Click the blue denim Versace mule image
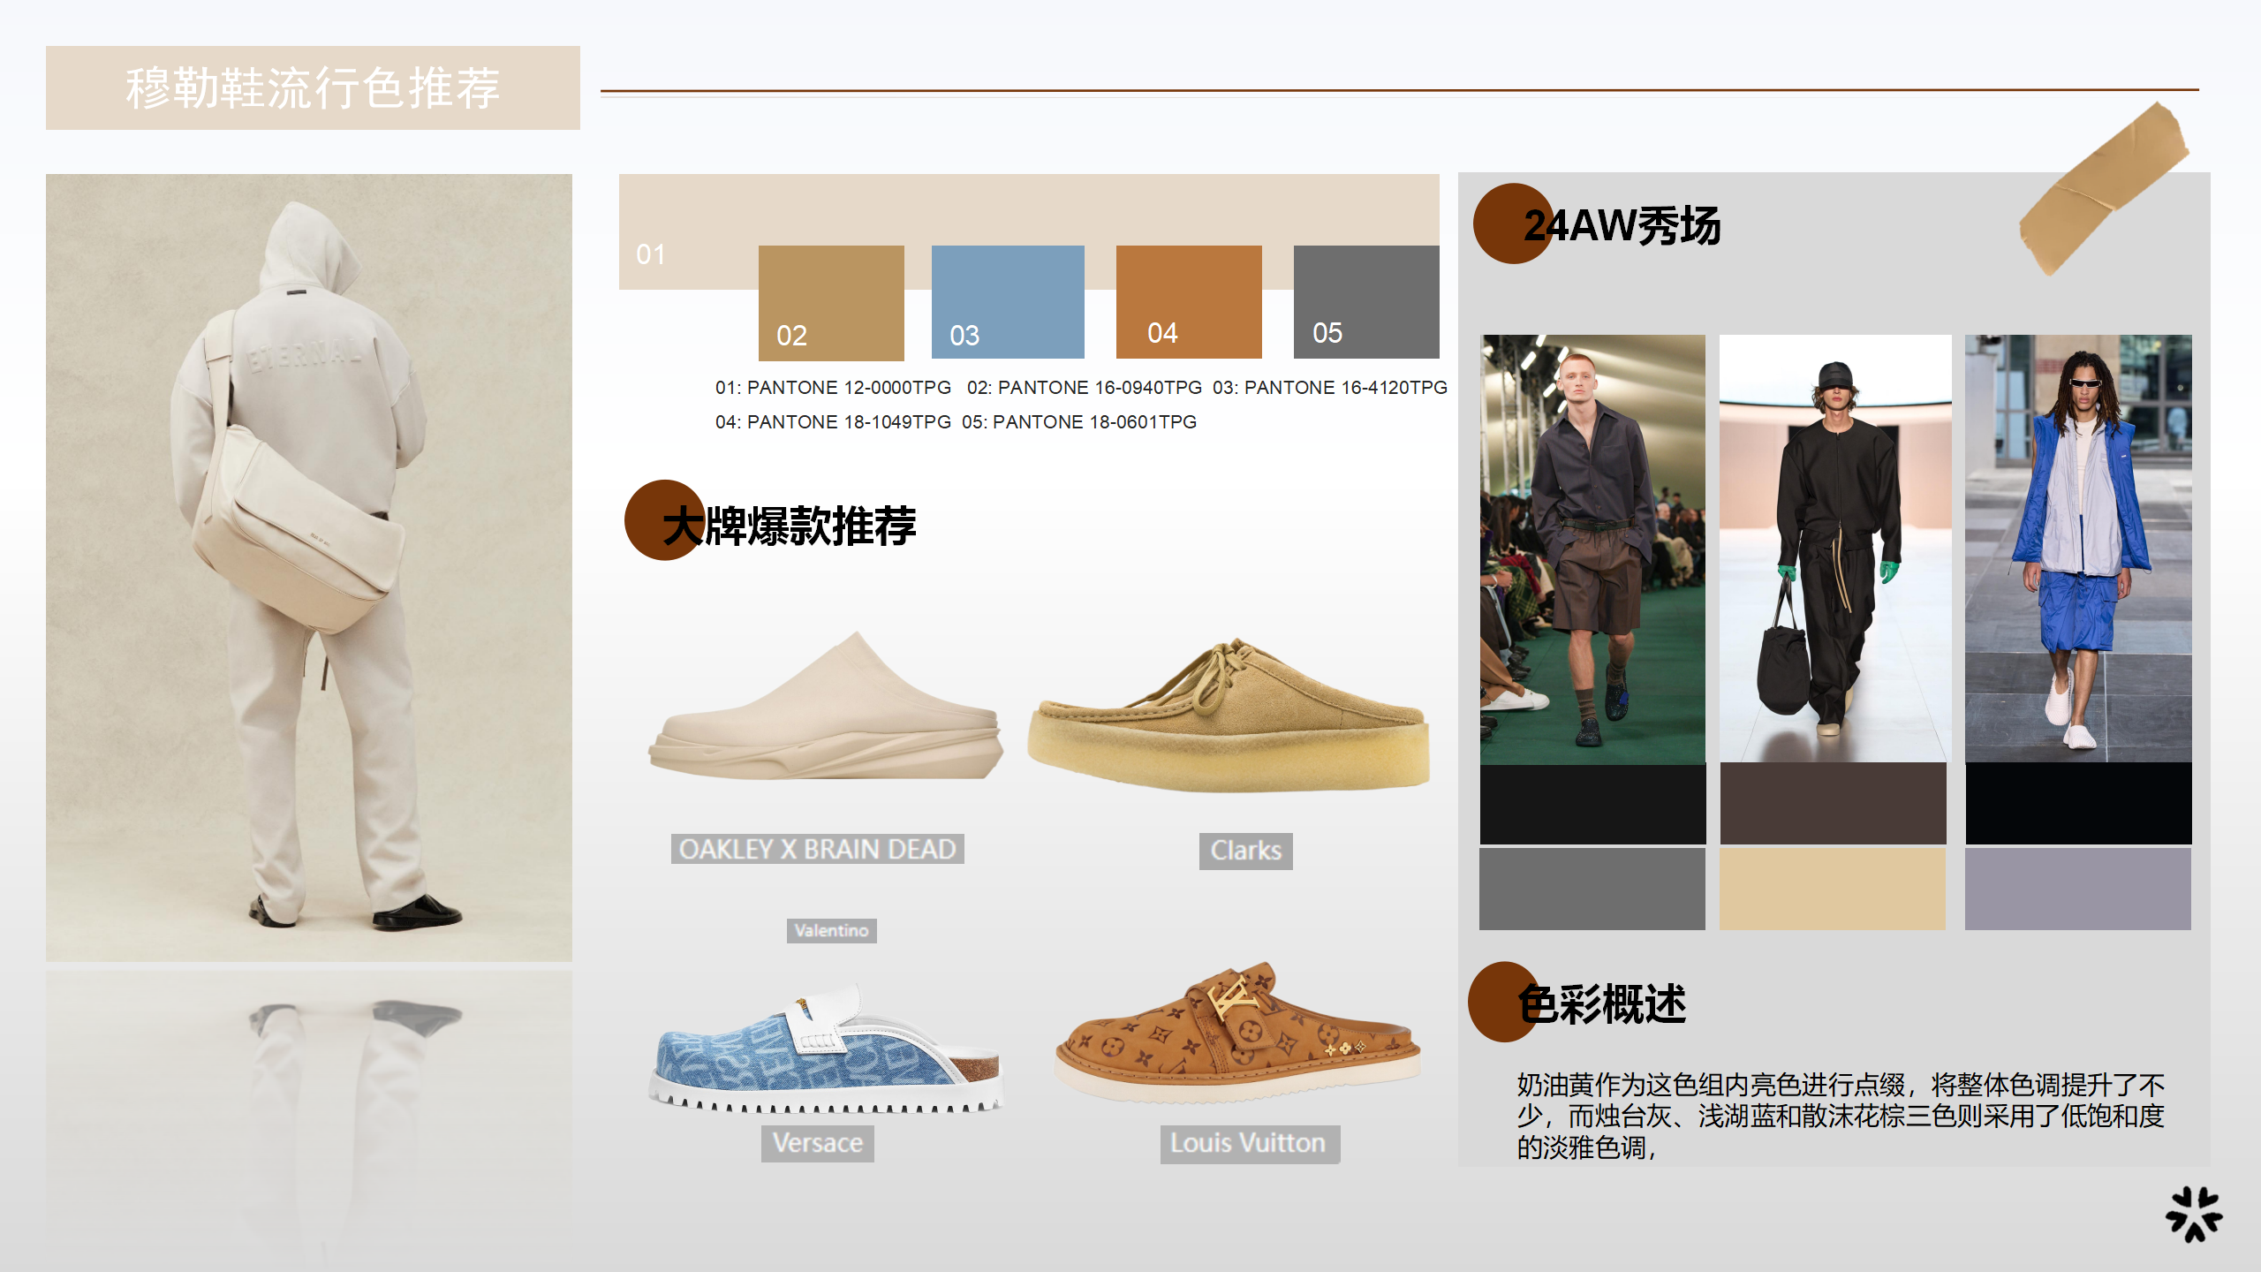The image size is (2261, 1272). pos(828,1048)
